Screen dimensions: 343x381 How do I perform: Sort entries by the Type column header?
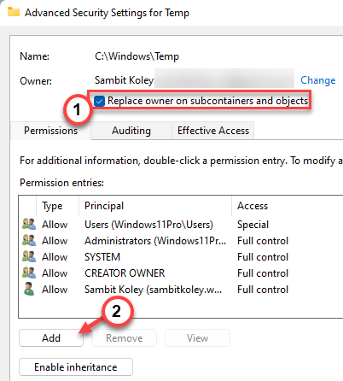point(57,206)
